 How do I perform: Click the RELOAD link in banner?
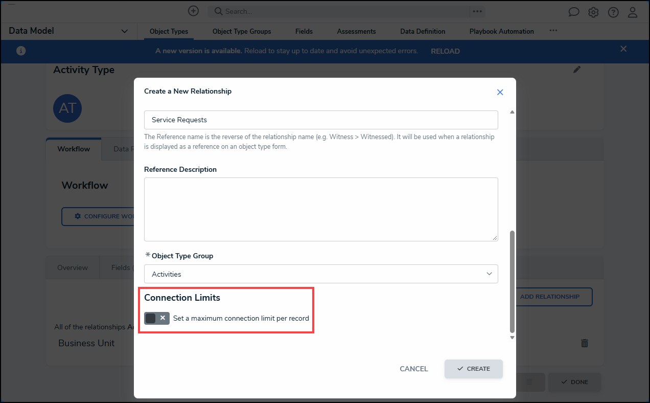tap(445, 51)
